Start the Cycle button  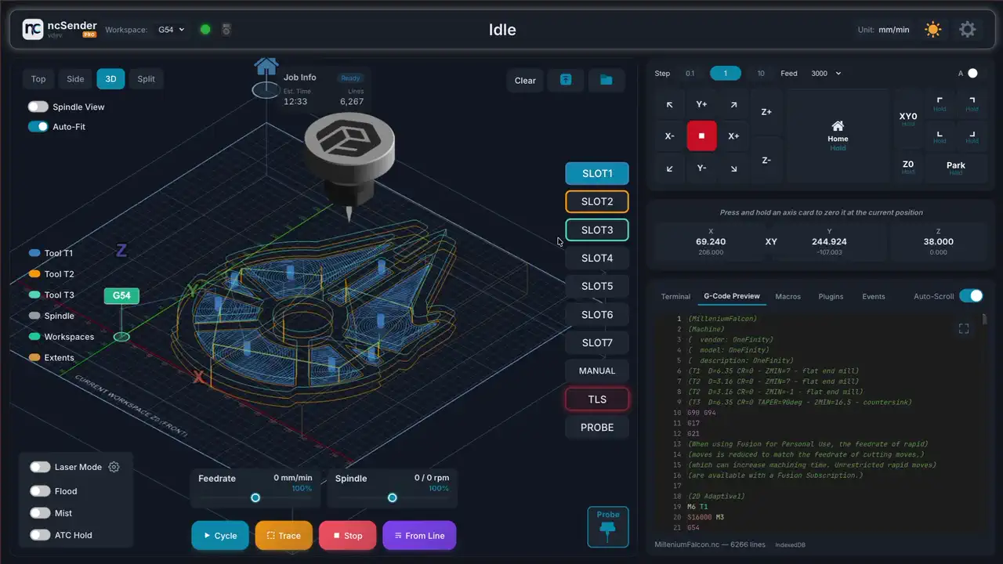pos(220,536)
